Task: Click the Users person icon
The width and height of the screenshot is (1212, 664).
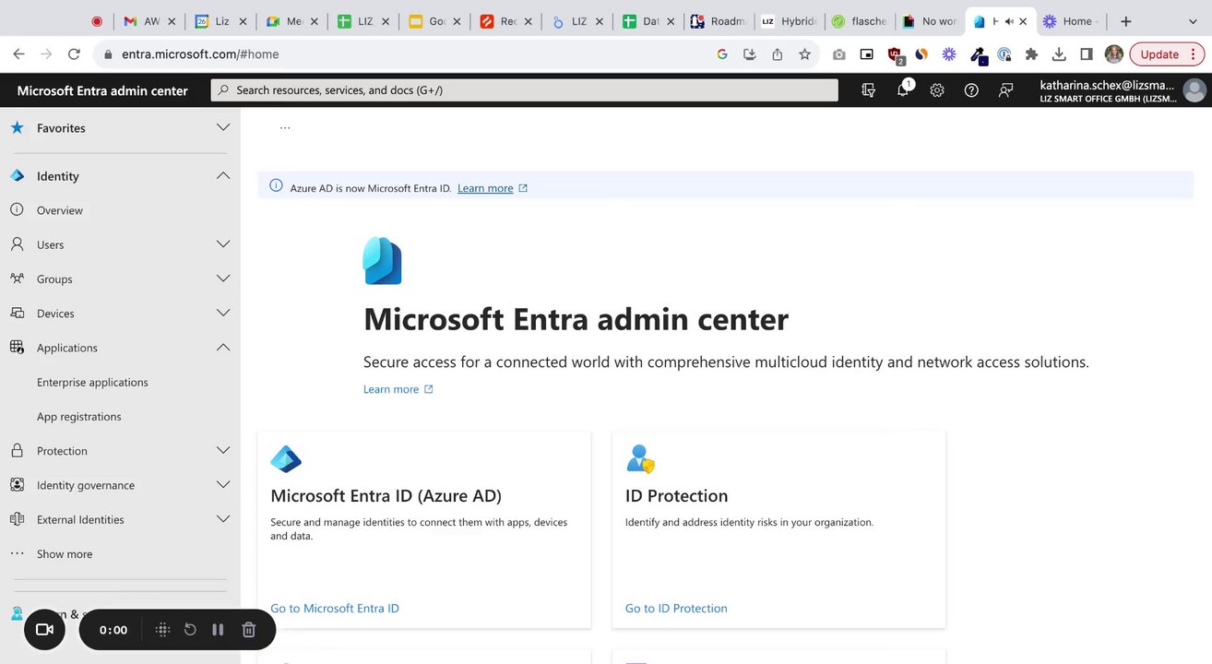Action: pyautogui.click(x=17, y=244)
